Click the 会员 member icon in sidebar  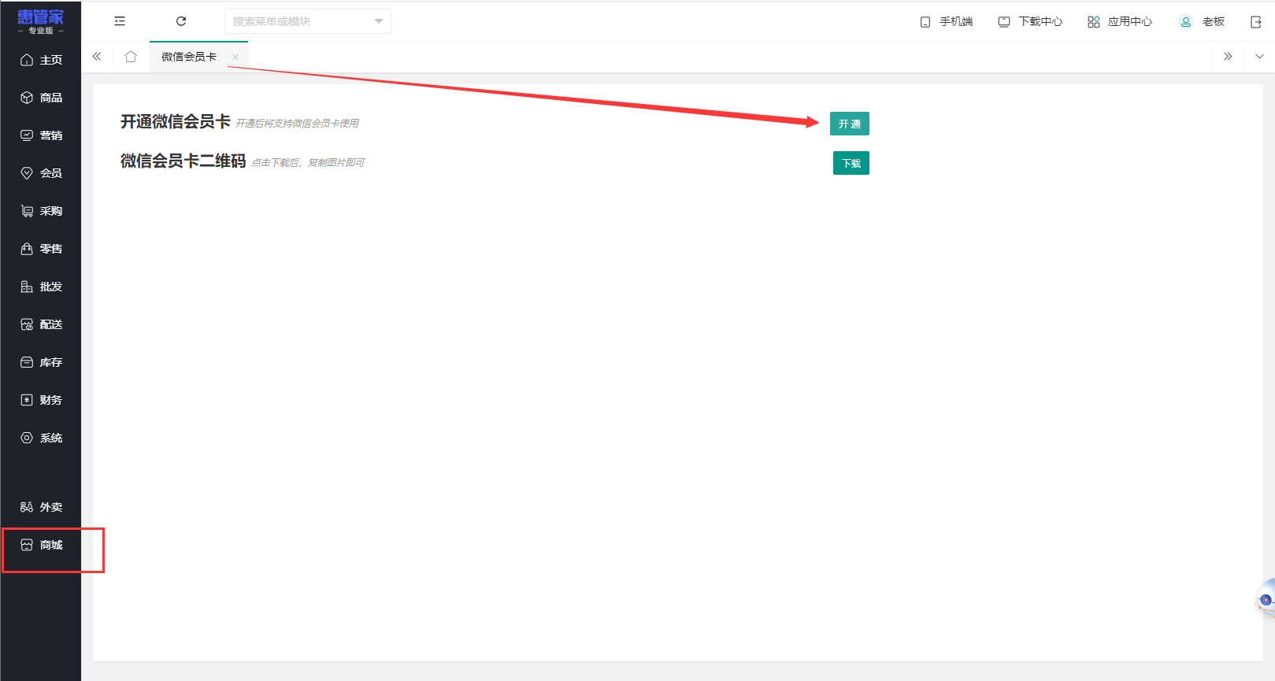click(x=27, y=173)
